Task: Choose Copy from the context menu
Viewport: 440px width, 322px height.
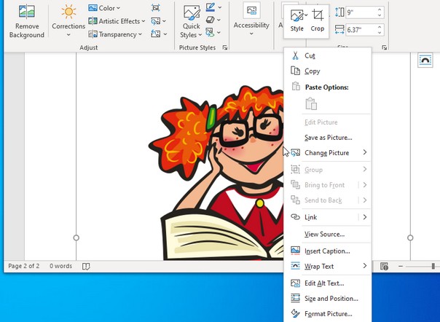Action: (328, 71)
